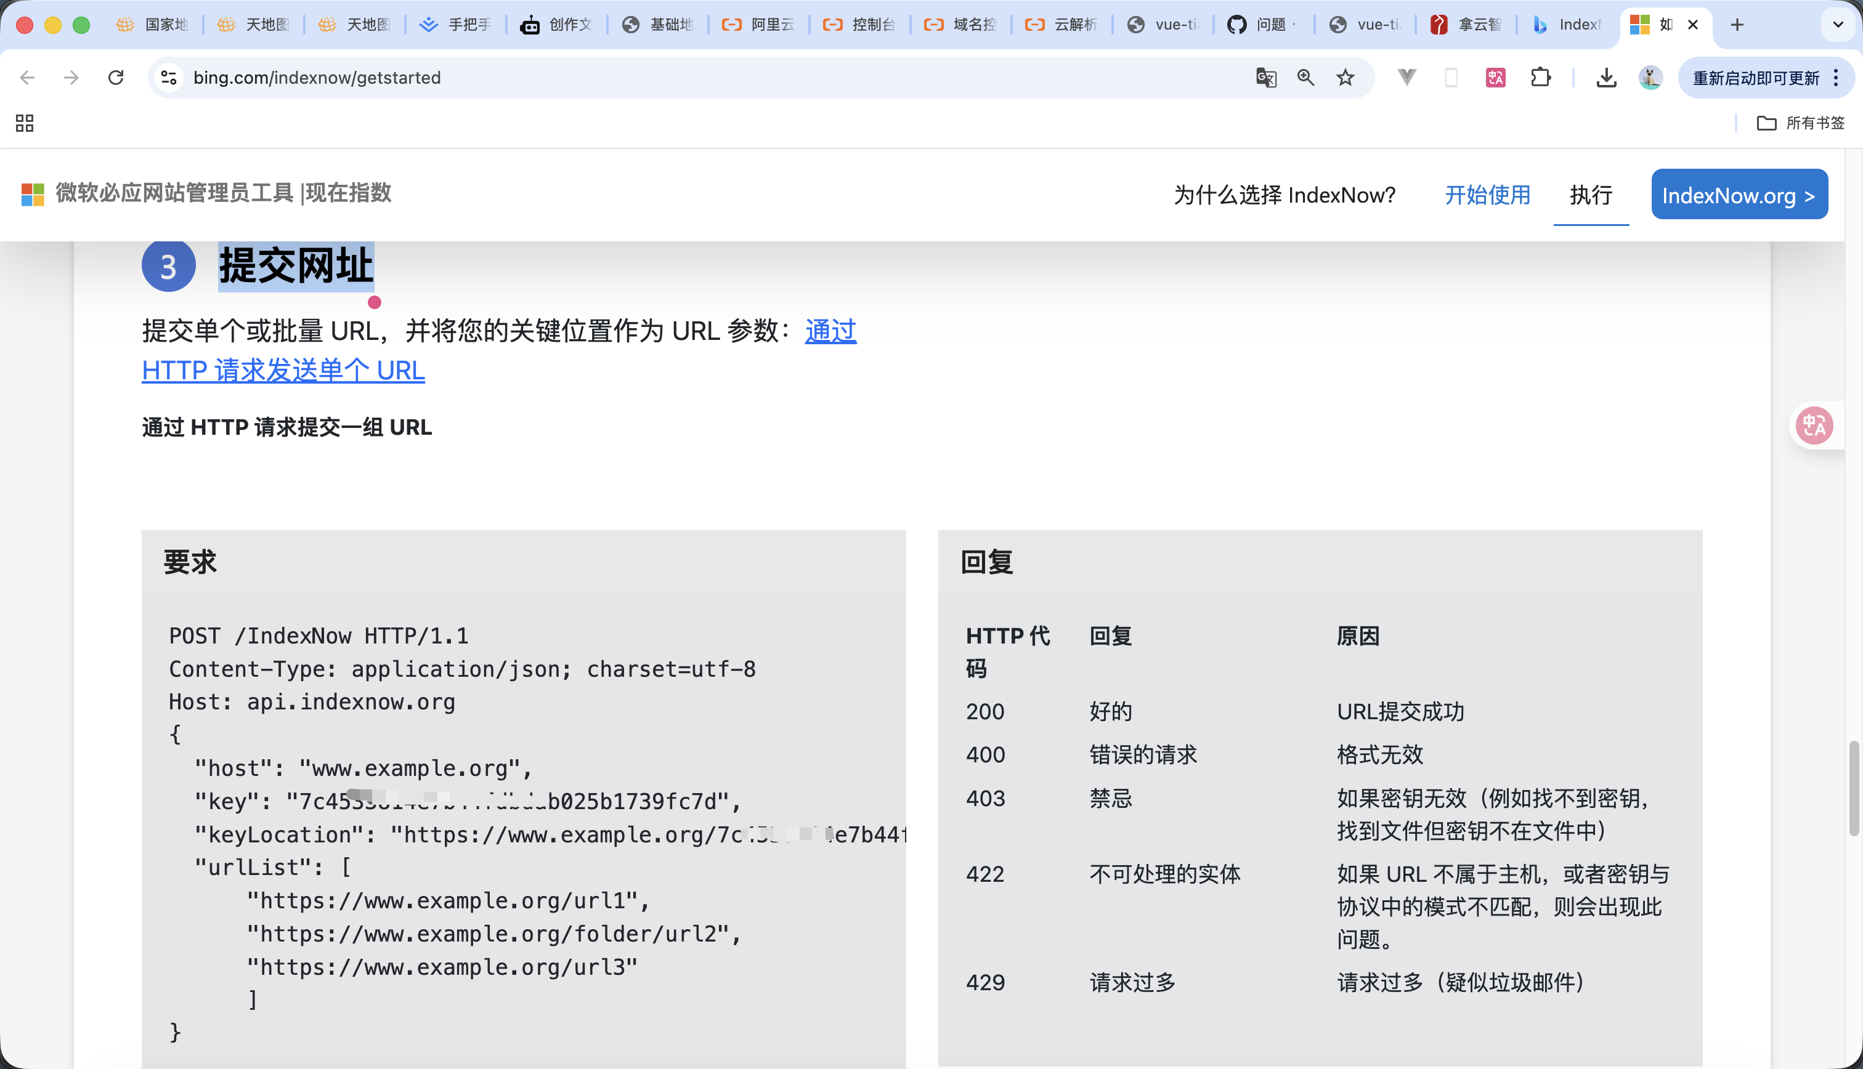Open a new browser tab
Viewport: 1863px width, 1069px height.
[1737, 24]
